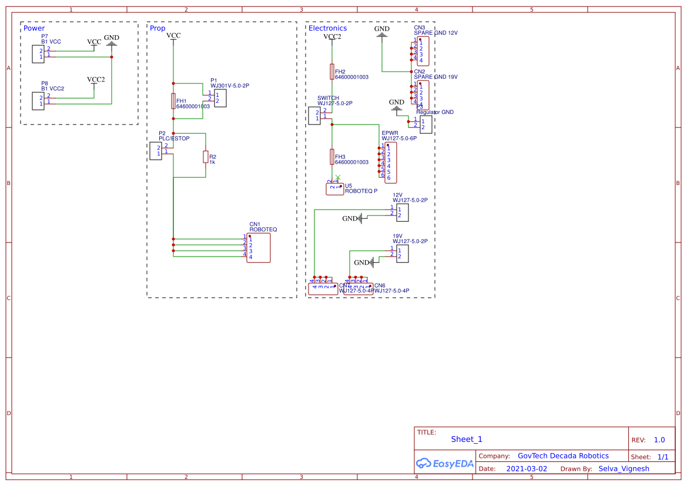This screenshot has height=486, width=687.
Task: Click connector symbol CN1 ROBOTEQ
Action: [x=258, y=248]
